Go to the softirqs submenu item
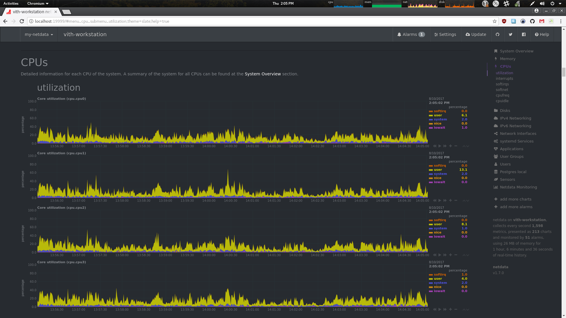Screen dimensions: 566x318 (502, 84)
